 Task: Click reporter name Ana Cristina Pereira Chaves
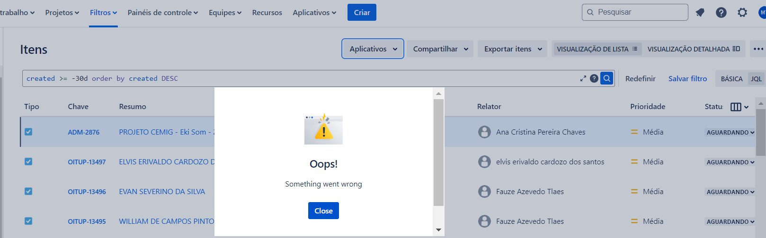tap(541, 132)
